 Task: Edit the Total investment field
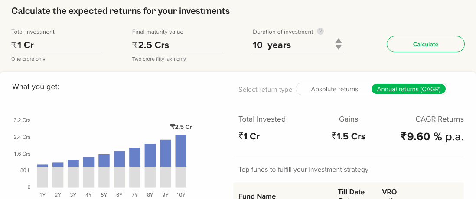(57, 45)
